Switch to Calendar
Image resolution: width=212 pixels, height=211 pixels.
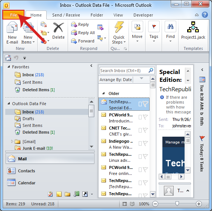(x=21, y=183)
